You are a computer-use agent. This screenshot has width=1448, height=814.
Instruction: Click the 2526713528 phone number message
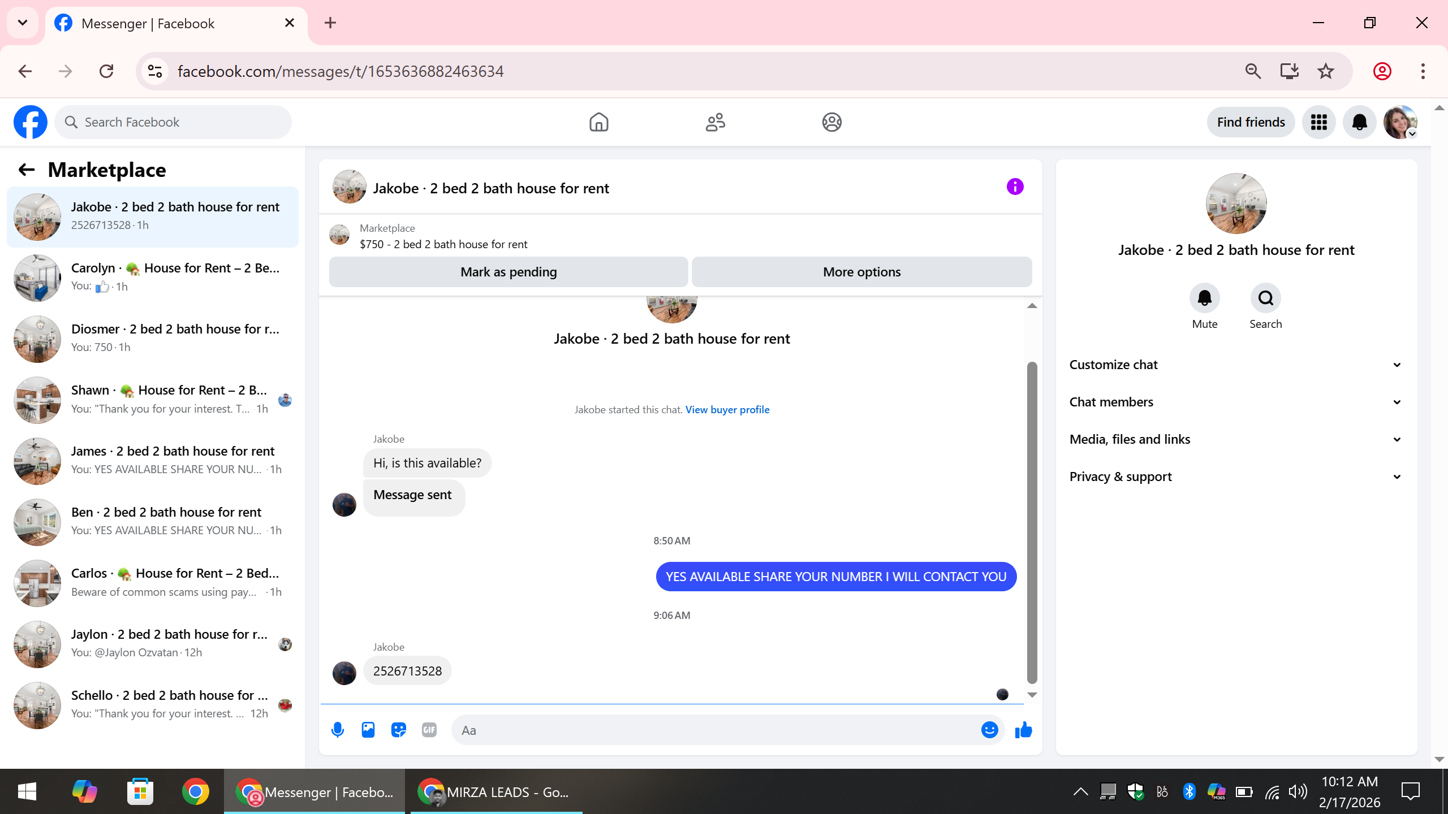coord(407,671)
